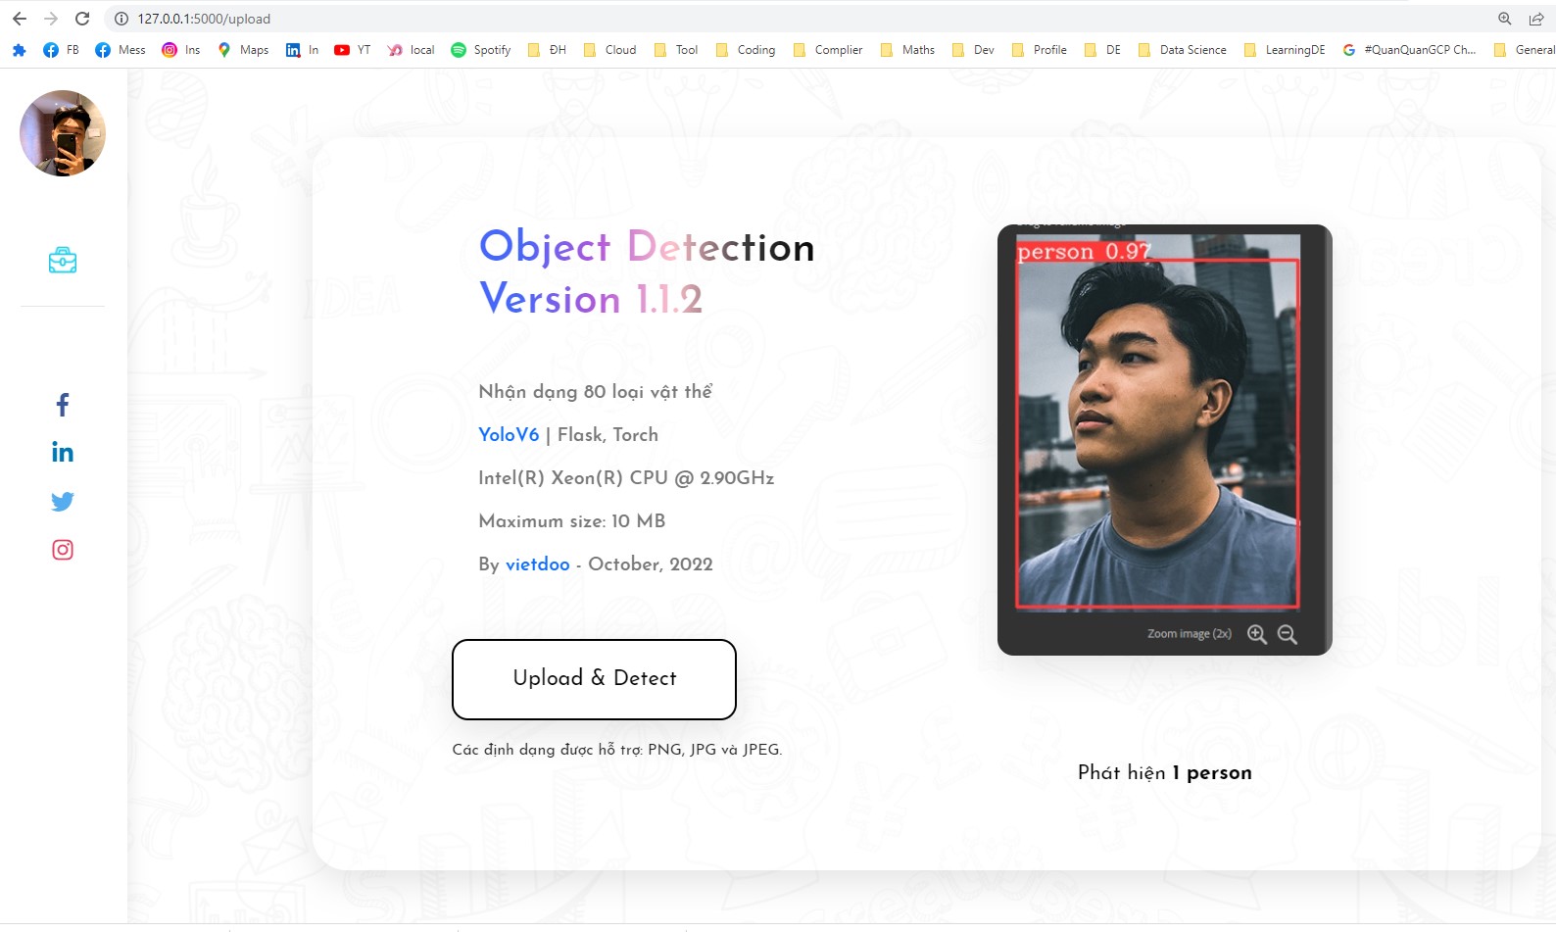Open the Data Science bookmarks folder
This screenshot has width=1556, height=932.
click(1182, 50)
